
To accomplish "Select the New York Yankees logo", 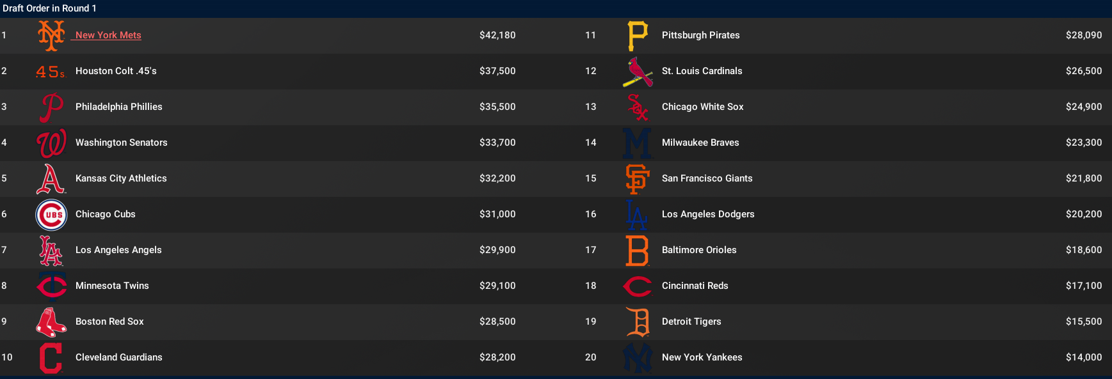I will [638, 357].
